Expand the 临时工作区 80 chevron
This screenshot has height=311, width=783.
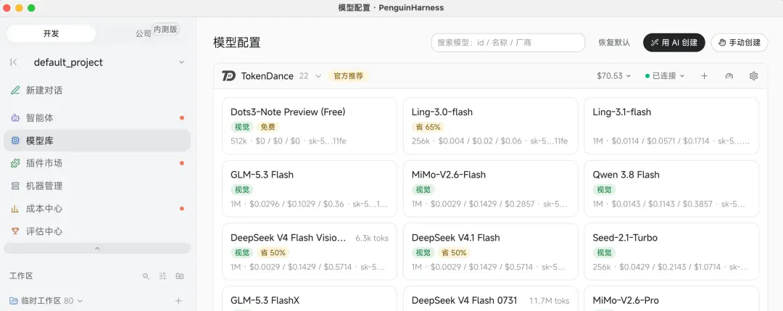[80, 301]
